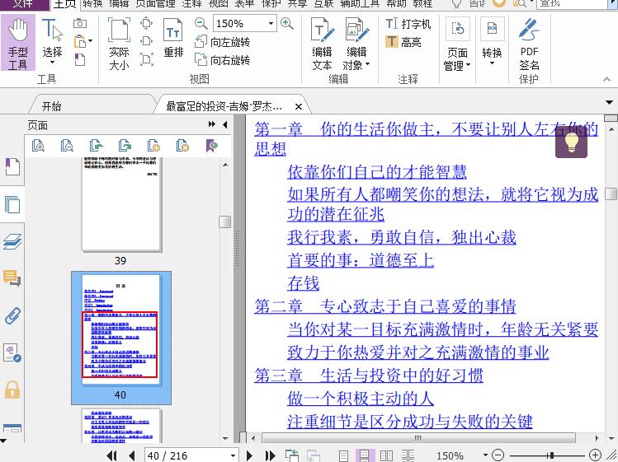Viewport: 618px width, 462px height.
Task: Click the fit visible icon
Action: 146,59
